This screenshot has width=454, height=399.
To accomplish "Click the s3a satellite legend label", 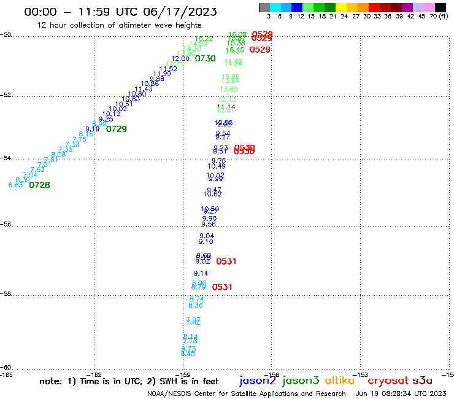I will [x=423, y=381].
